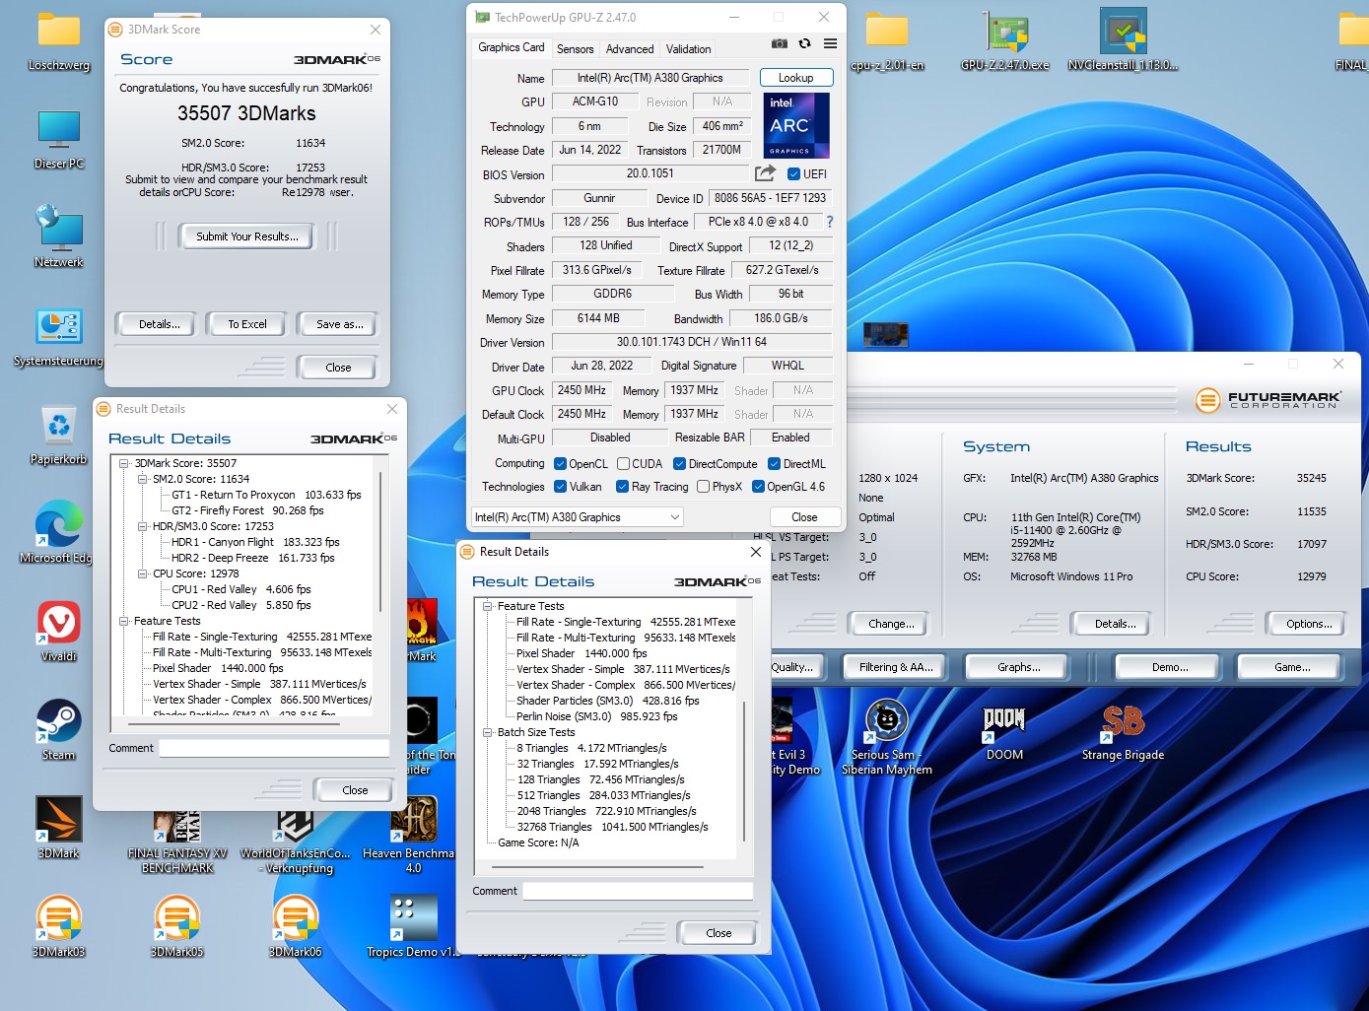Screen dimensions: 1369x1011
Task: Click the Intel ARC graphics logo
Action: [796, 125]
